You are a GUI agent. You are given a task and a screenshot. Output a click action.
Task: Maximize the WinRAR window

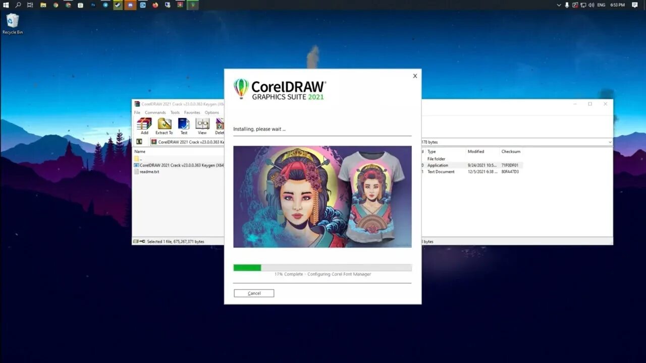[x=590, y=104]
